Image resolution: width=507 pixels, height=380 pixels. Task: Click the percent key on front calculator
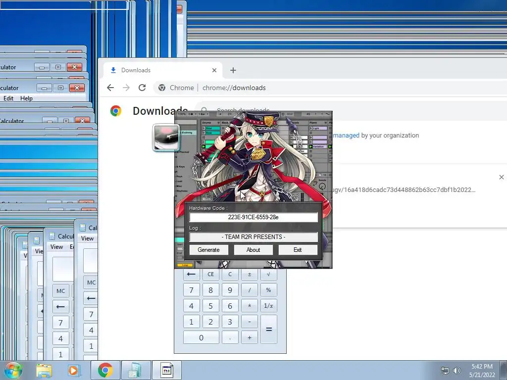[268, 290]
